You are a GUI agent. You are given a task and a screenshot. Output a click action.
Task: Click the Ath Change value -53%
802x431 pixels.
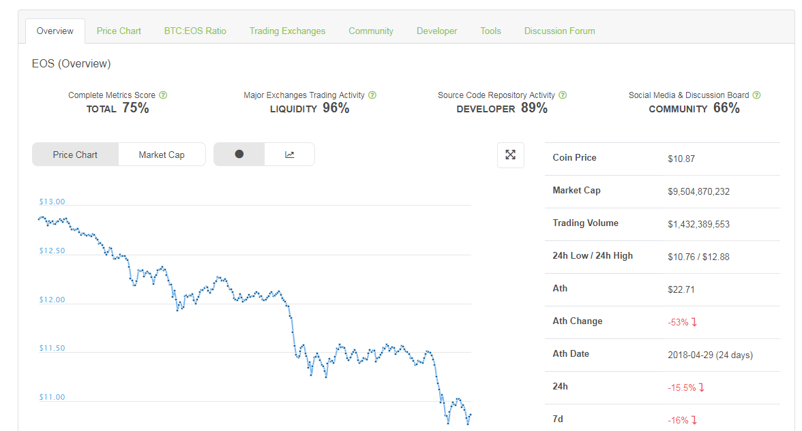point(682,322)
